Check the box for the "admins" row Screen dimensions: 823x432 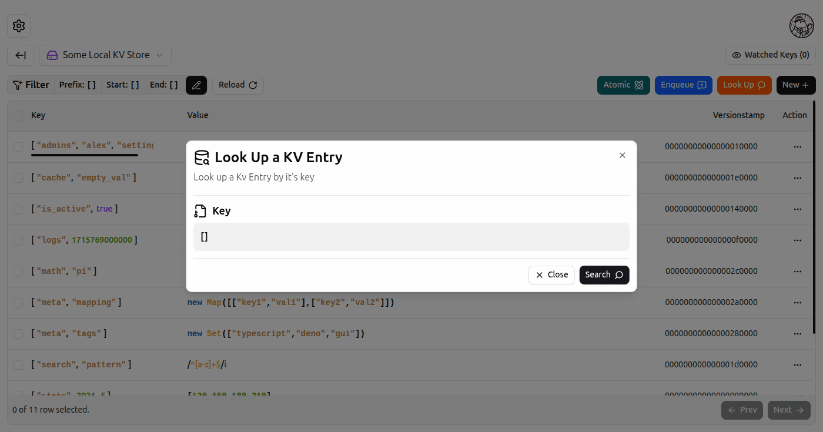coord(18,147)
